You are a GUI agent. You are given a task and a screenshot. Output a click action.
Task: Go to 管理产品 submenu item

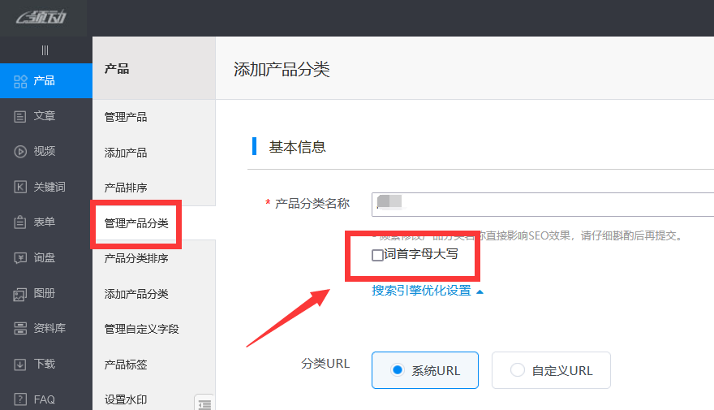coord(126,117)
